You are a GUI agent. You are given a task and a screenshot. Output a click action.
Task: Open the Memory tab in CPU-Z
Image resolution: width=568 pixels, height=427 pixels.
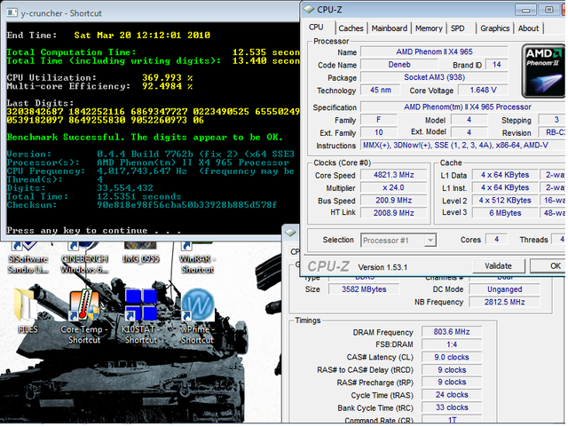430,28
